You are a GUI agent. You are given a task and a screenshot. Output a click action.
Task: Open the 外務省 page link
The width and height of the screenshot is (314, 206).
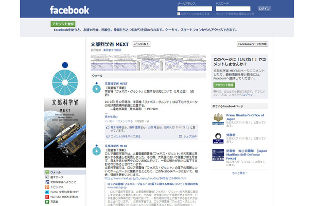click(231, 135)
